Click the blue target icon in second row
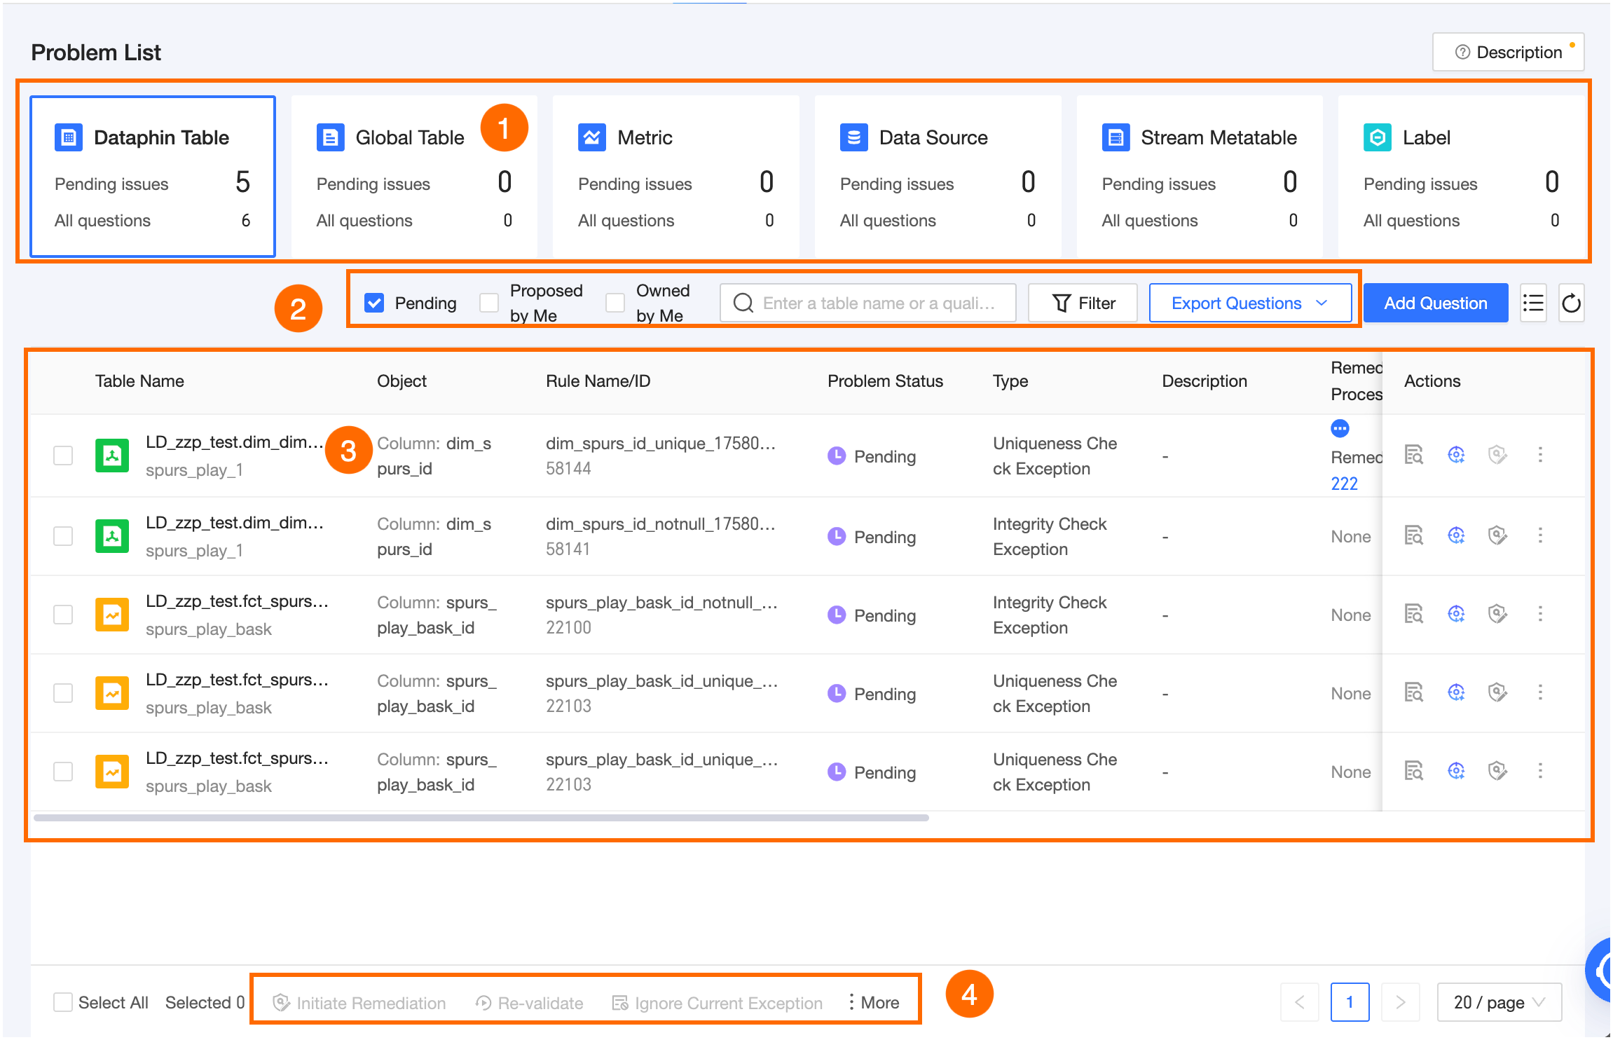 pyautogui.click(x=1456, y=536)
